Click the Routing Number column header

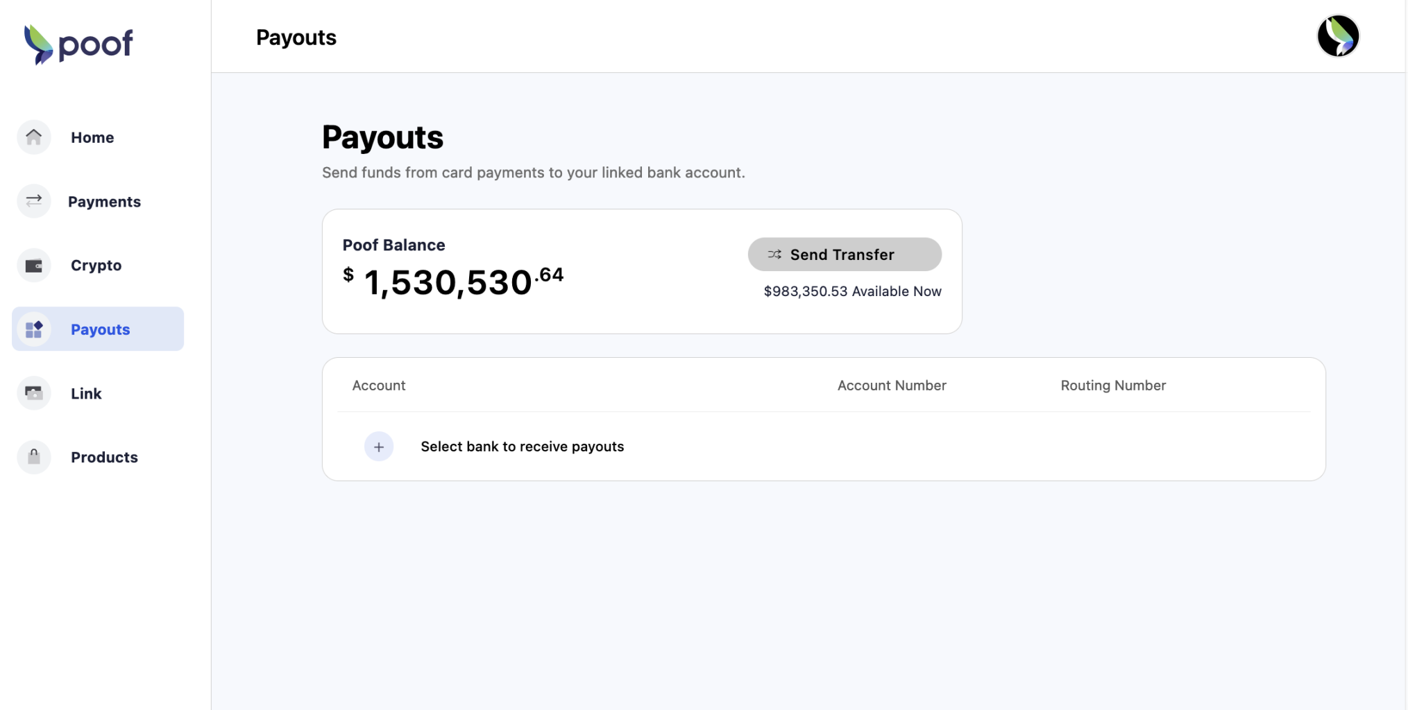(x=1112, y=386)
